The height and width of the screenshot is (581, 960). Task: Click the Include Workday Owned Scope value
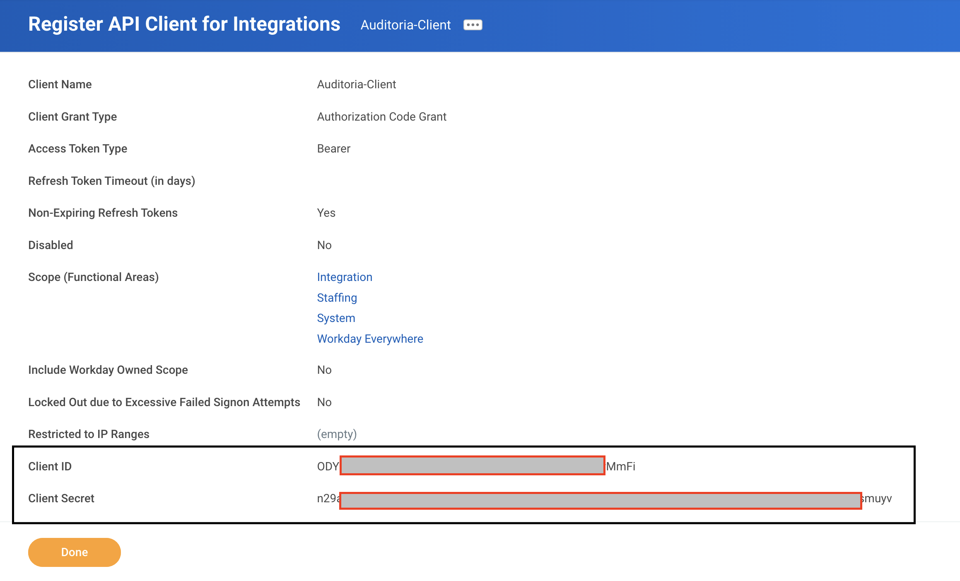pyautogui.click(x=324, y=370)
